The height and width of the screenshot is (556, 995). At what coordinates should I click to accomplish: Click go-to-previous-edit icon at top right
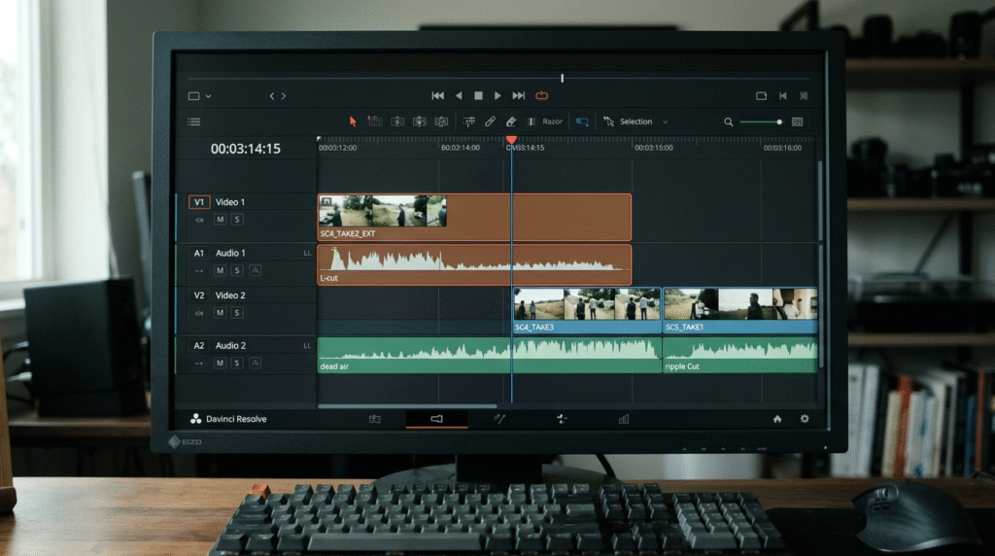click(x=783, y=96)
